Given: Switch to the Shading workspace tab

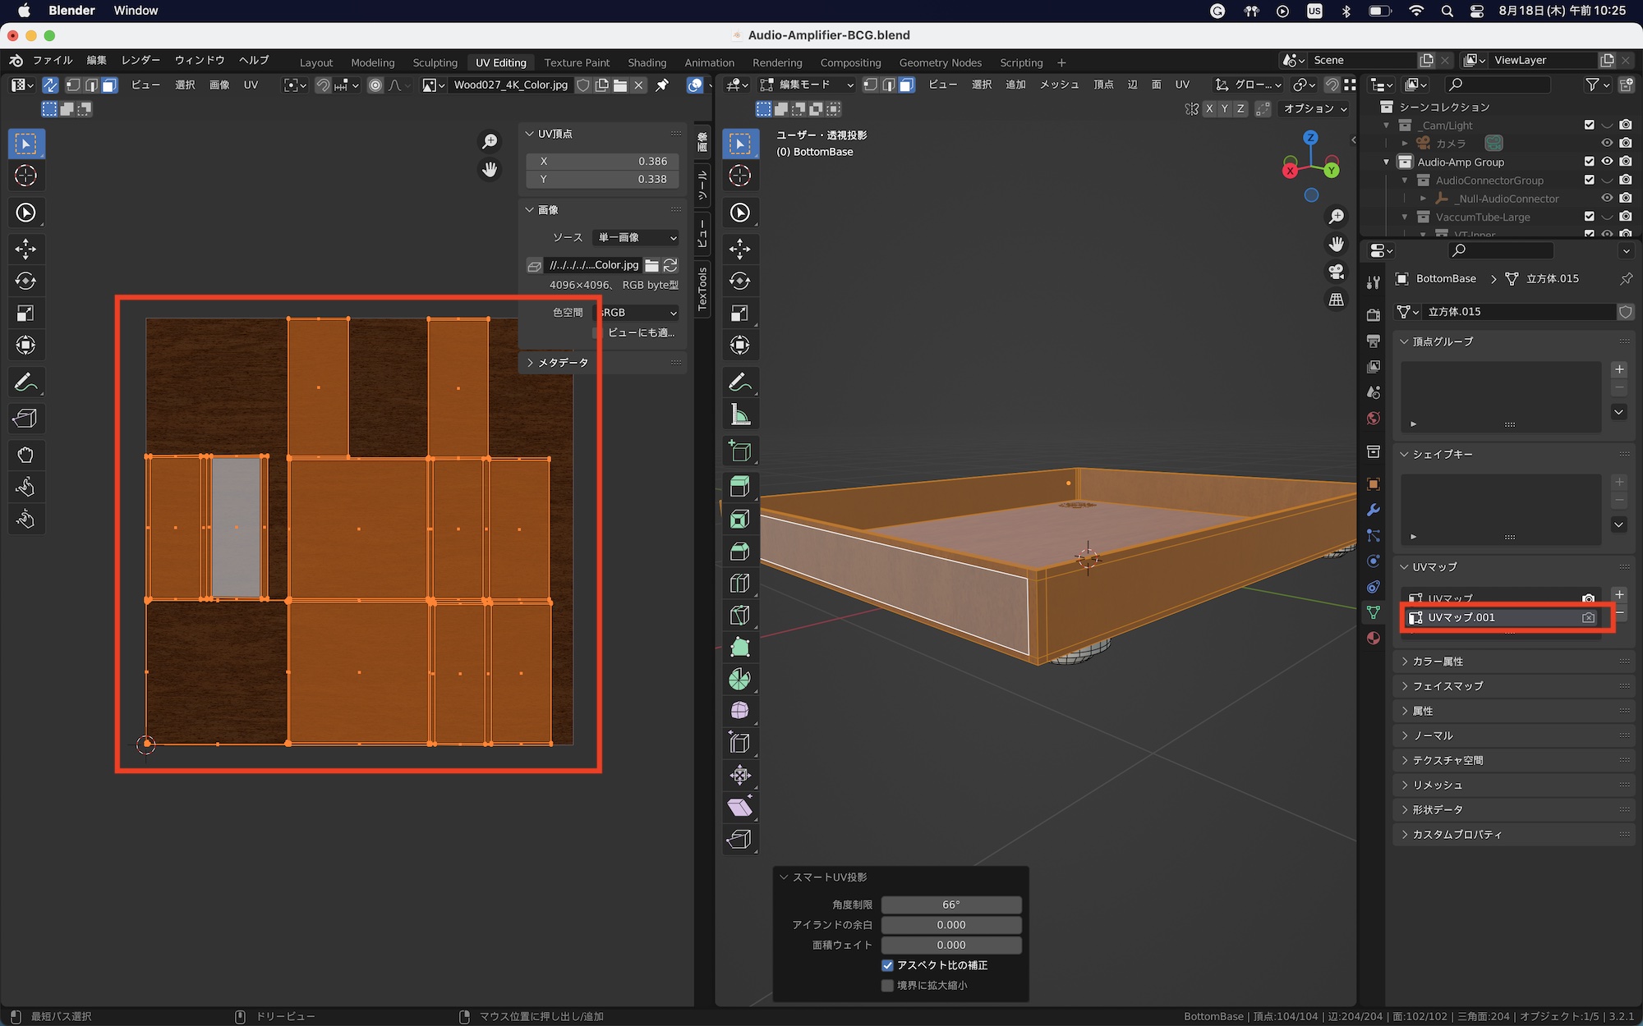Looking at the screenshot, I should click(647, 62).
